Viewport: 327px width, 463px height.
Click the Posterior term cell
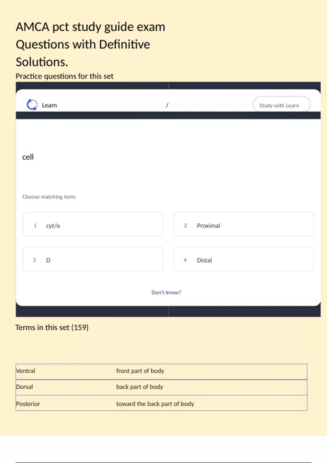tap(28, 404)
